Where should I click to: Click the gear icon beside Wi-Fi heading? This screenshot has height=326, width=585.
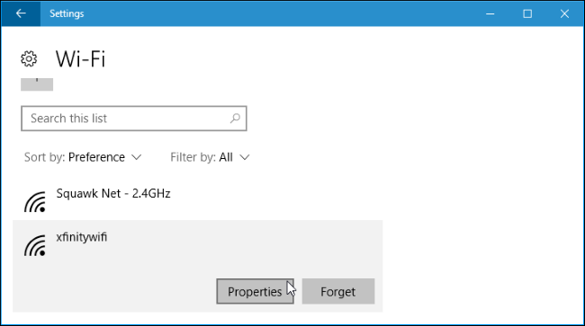29,58
